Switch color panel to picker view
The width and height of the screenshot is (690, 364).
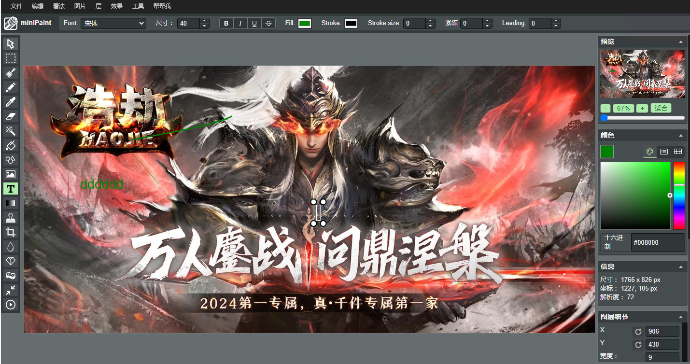650,152
